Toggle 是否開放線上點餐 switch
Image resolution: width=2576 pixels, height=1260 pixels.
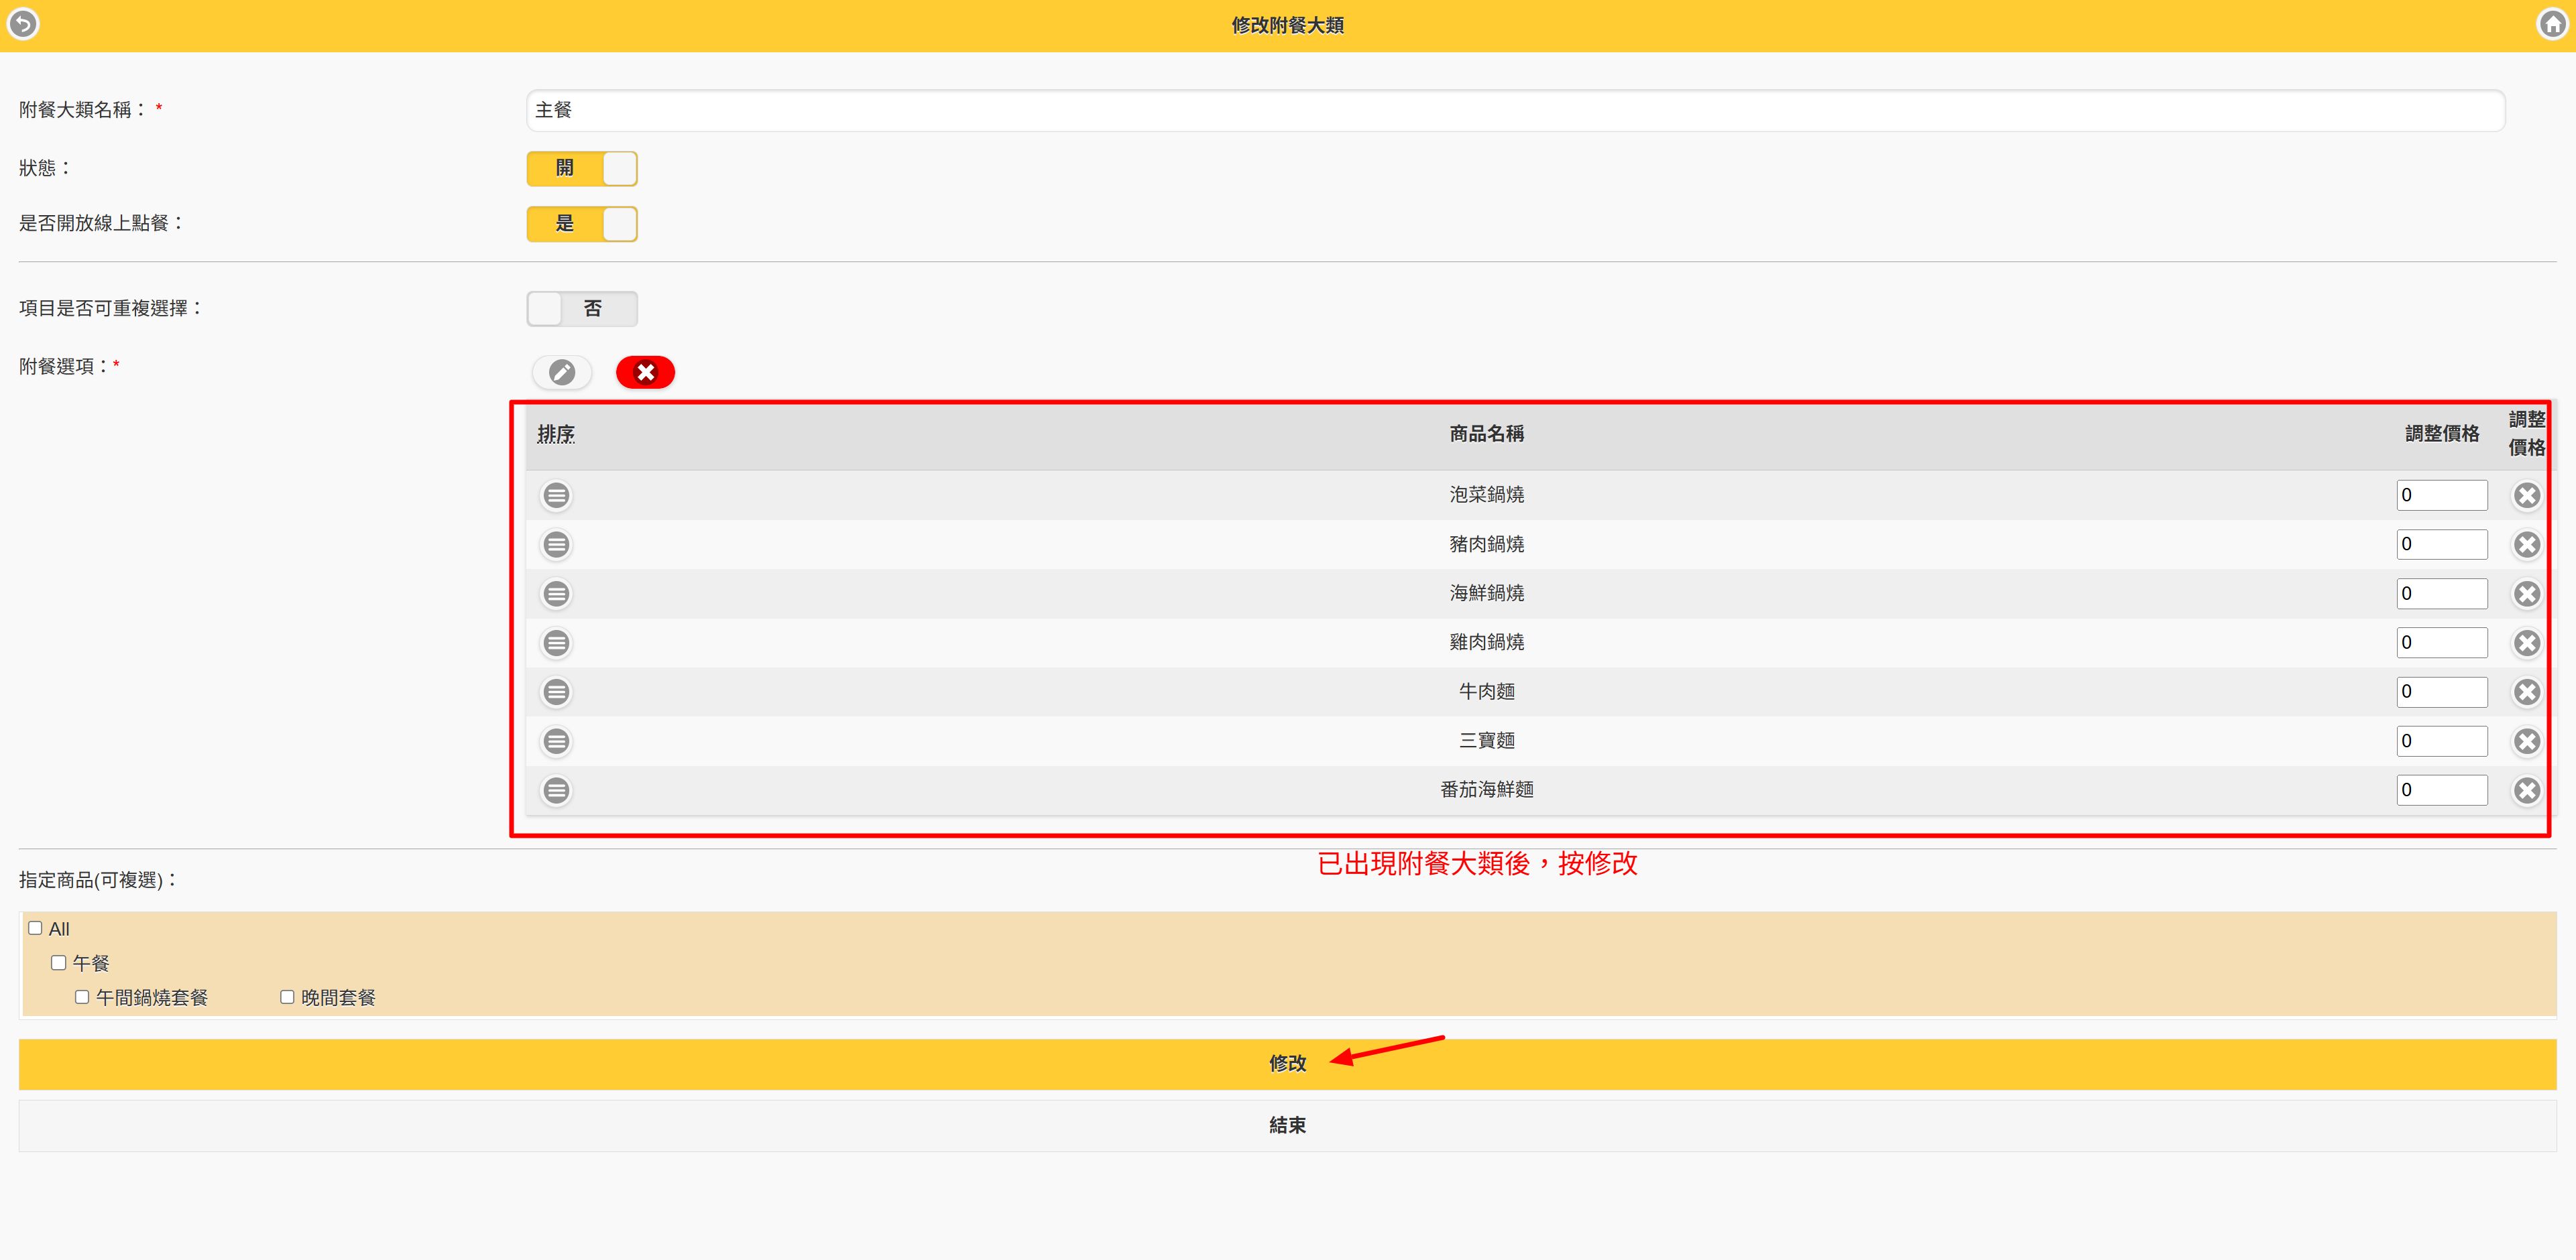[582, 224]
